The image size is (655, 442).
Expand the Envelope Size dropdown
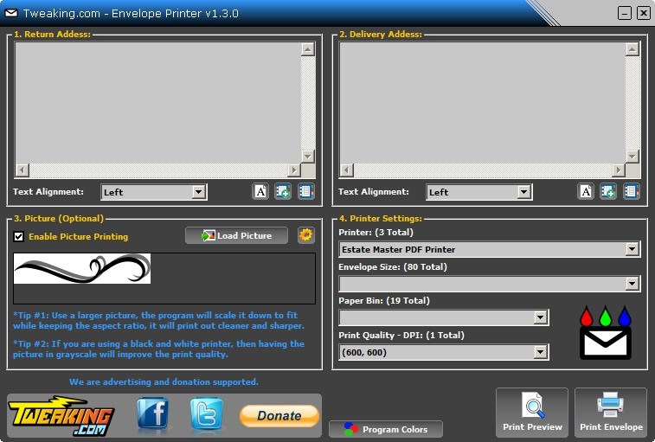(490, 284)
